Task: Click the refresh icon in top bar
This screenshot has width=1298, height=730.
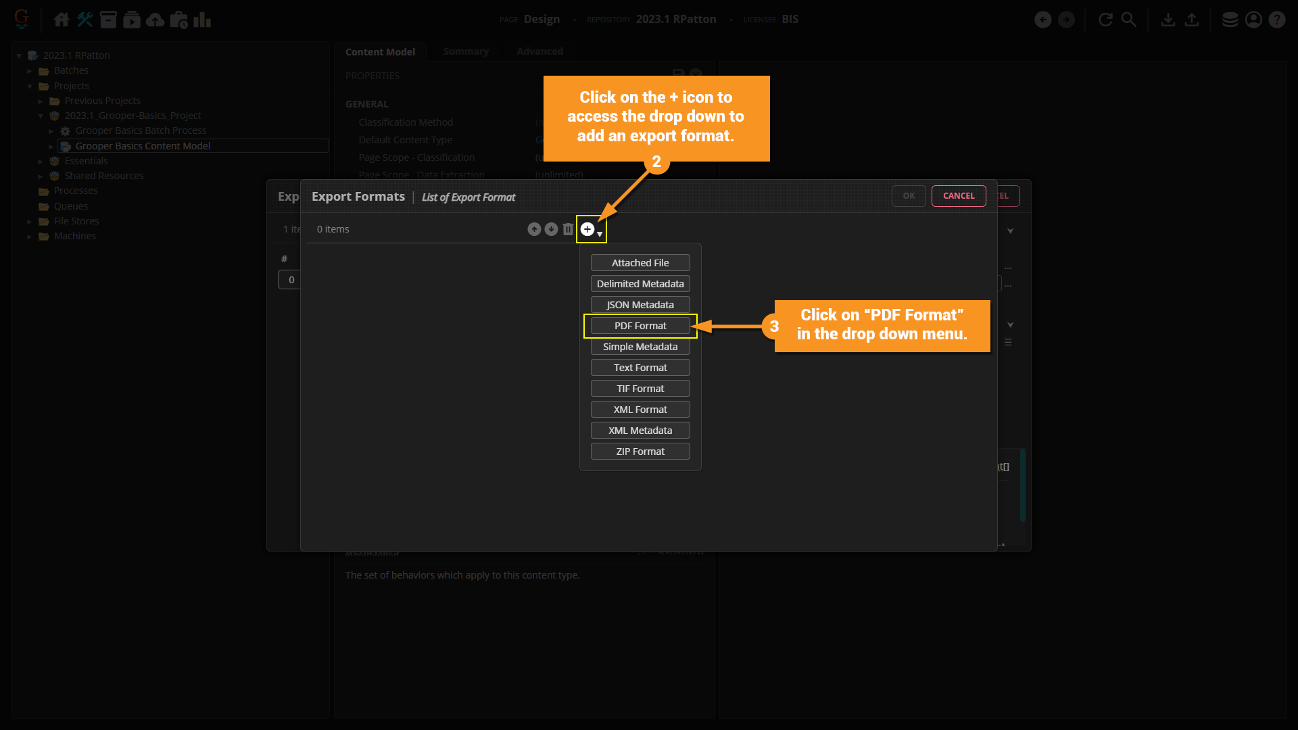Action: pyautogui.click(x=1105, y=20)
